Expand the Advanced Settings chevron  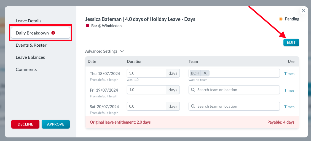click(122, 51)
